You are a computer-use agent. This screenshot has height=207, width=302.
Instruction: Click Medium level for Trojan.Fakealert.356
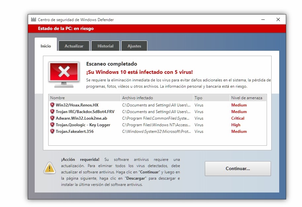click(x=239, y=132)
